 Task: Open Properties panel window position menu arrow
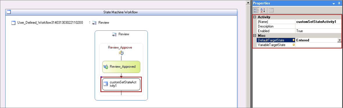pyautogui.click(x=334, y=4)
